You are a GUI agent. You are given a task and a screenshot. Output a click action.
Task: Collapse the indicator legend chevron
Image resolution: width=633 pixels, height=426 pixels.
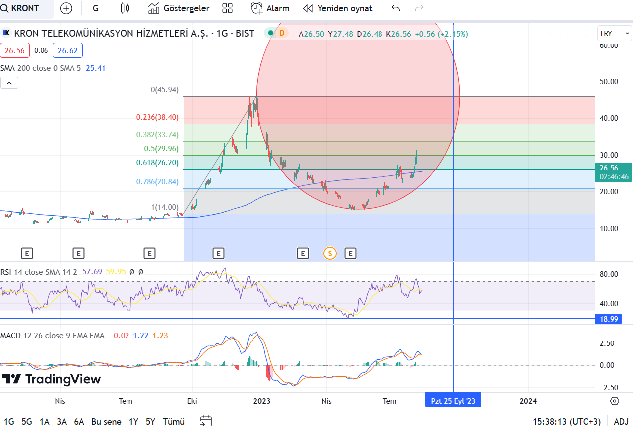9,83
